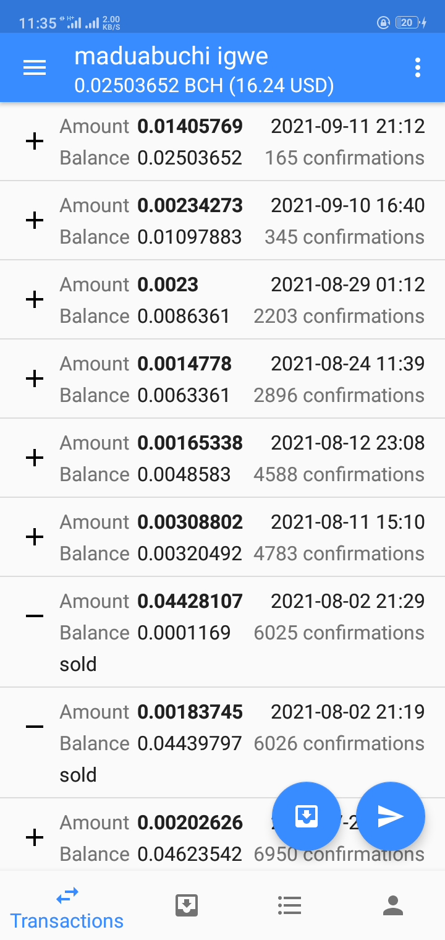Open the 0.0023 amount transaction
Screen dimensions: 445x940
coord(222,300)
